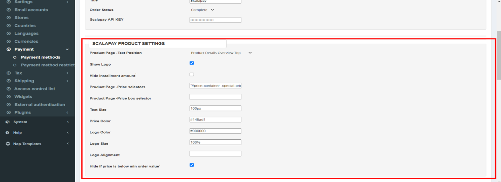Open the Order Status dropdown
Viewport: 501px width, 182px height.
point(203,10)
